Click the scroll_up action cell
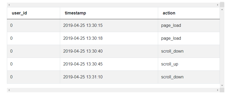236x96 pixels. (189, 64)
